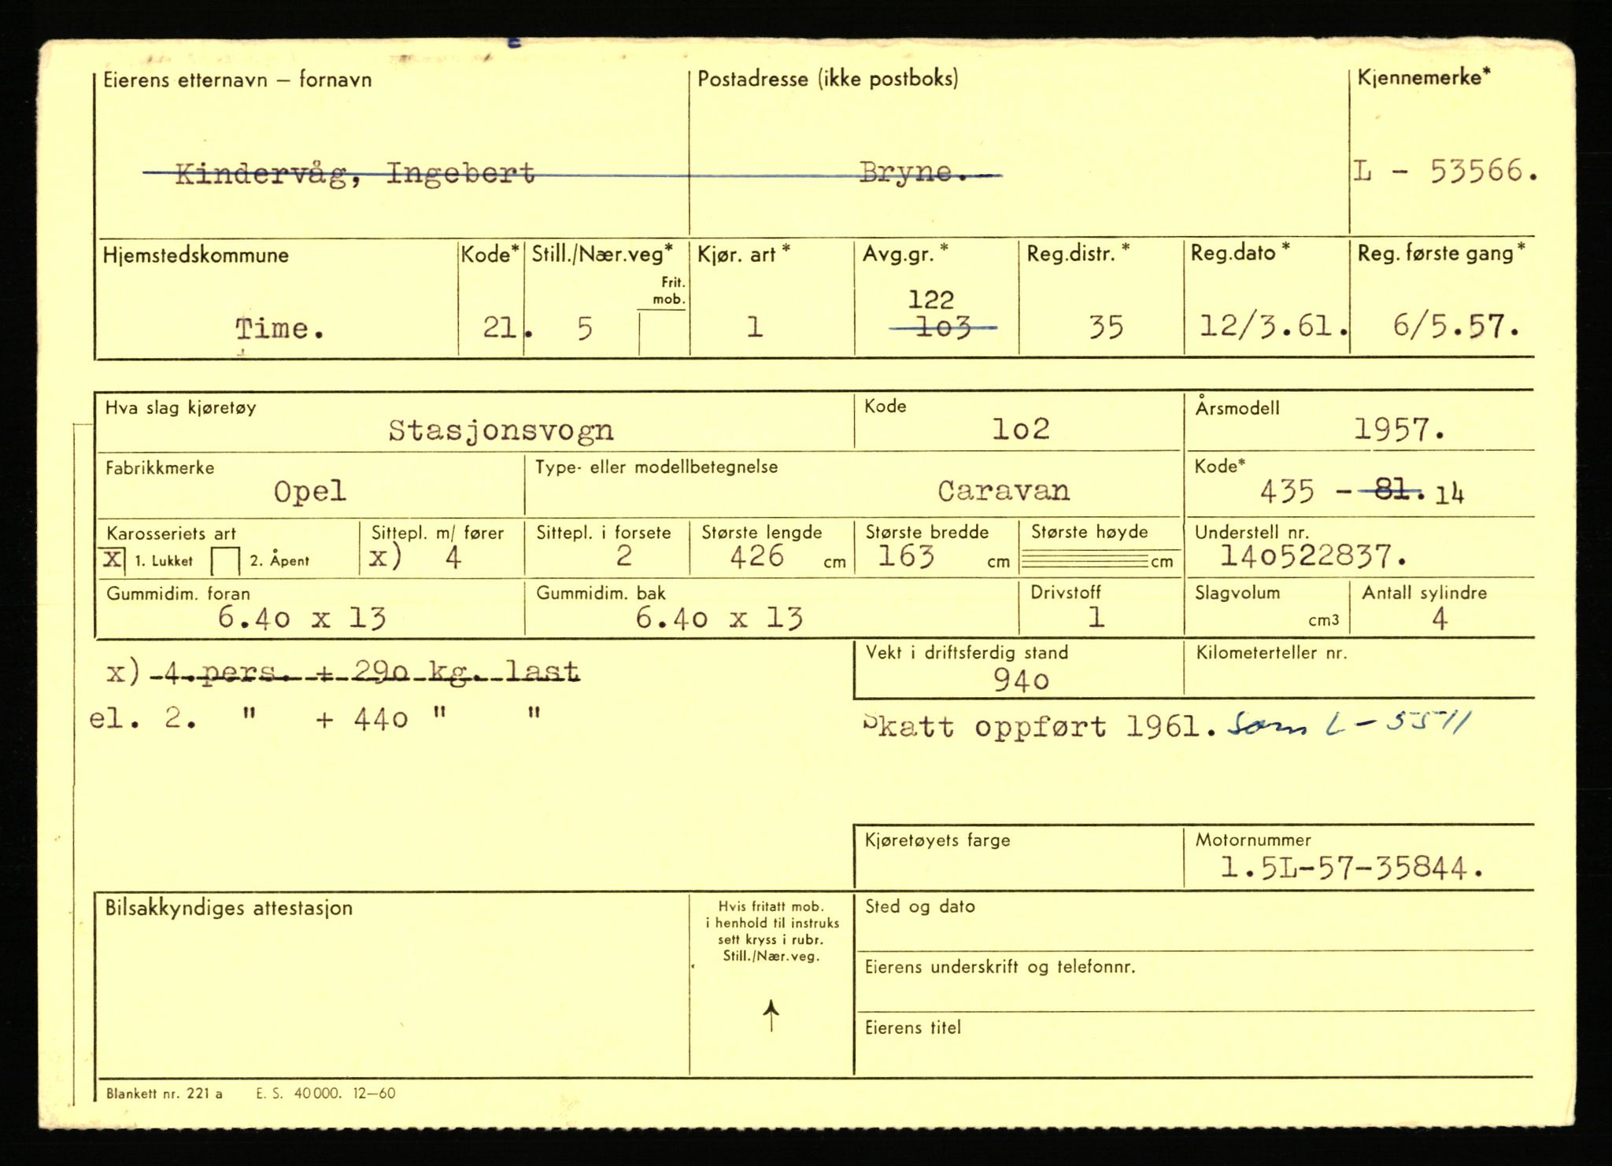This screenshot has height=1166, width=1612.
Task: Click the blank 'Kjøretøyets farge' field
Action: [1019, 858]
